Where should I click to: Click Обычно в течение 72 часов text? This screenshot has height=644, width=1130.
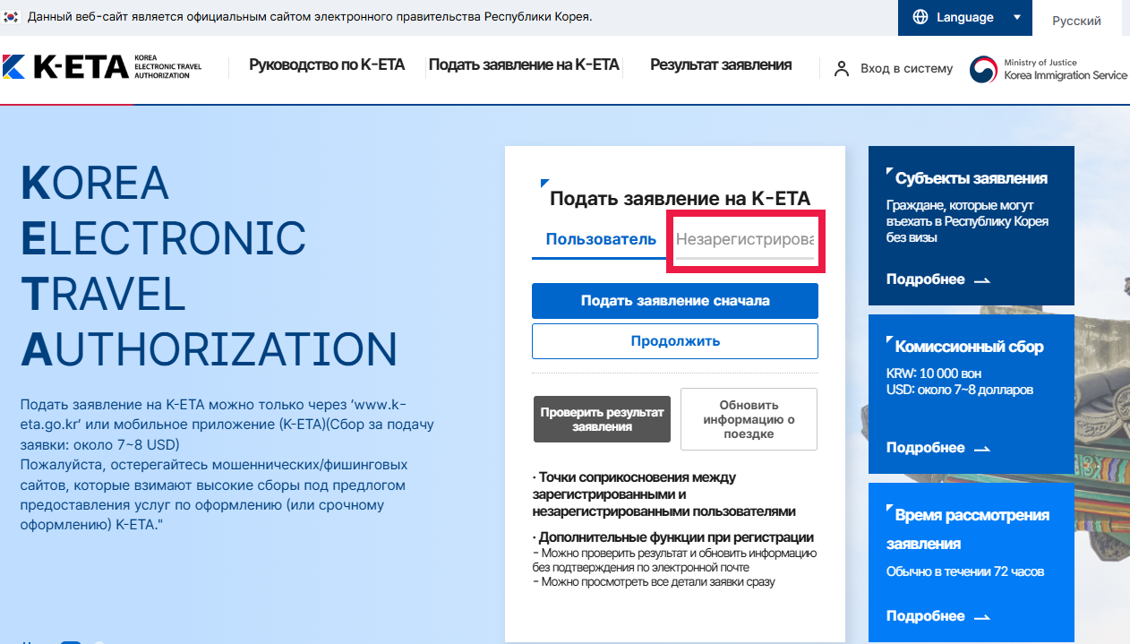965,571
